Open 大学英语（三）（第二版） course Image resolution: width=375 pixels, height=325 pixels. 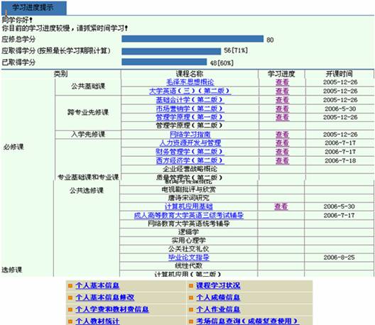coord(190,91)
